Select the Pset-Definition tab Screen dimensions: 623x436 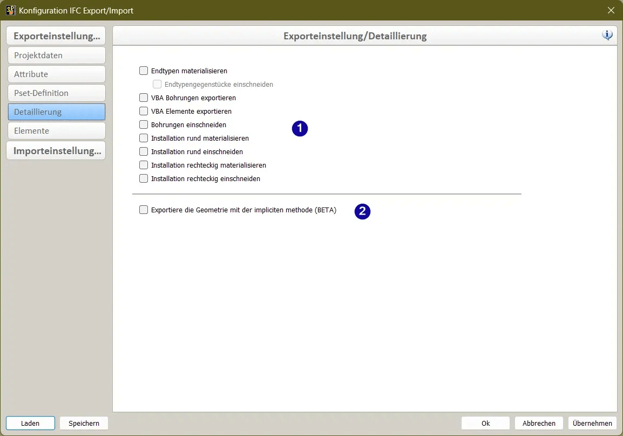point(56,93)
